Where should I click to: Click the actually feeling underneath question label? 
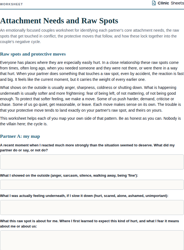coord(84,196)
